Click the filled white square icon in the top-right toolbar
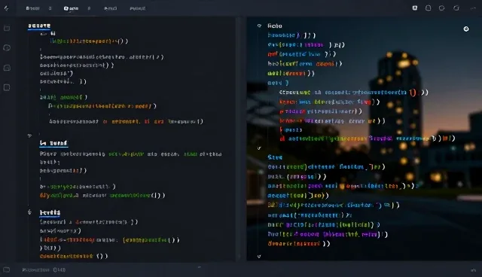This screenshot has width=482, height=277. tap(415, 8)
